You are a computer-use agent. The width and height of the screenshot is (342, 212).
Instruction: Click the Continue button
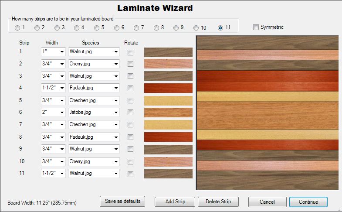click(x=308, y=202)
